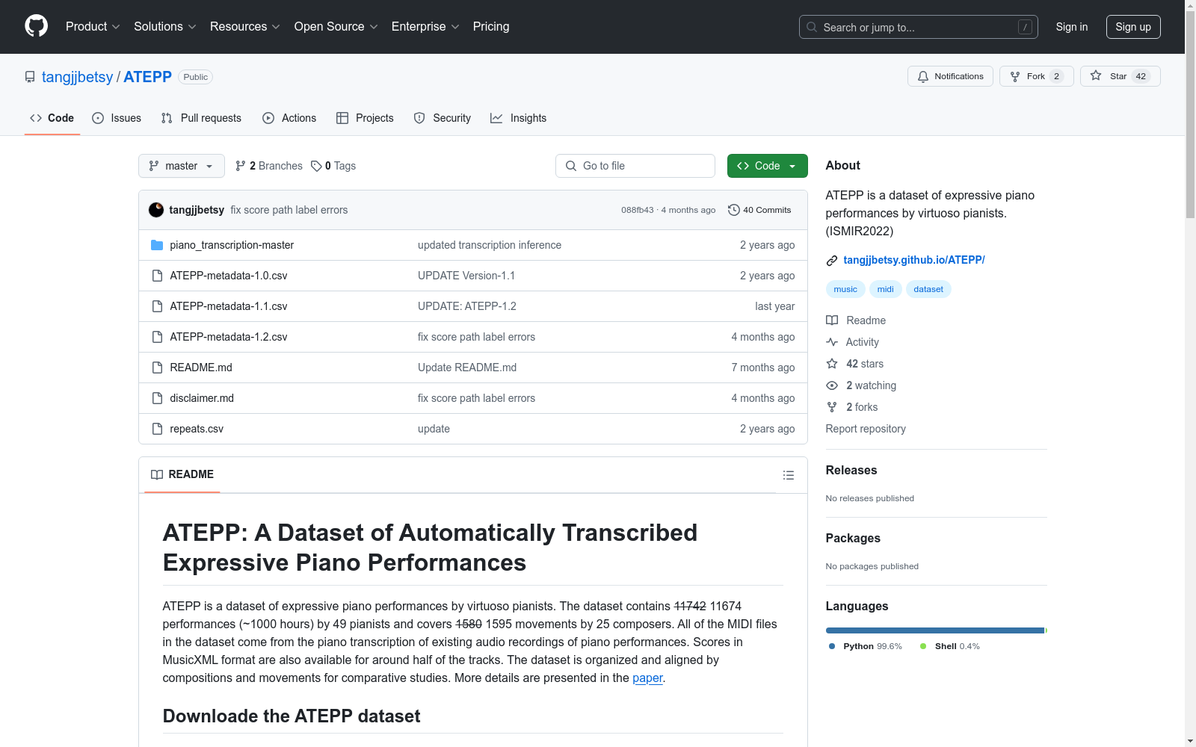Click the file icon for ATEPP-metadata-1.2.csv
Image resolution: width=1196 pixels, height=747 pixels.
pyautogui.click(x=157, y=337)
